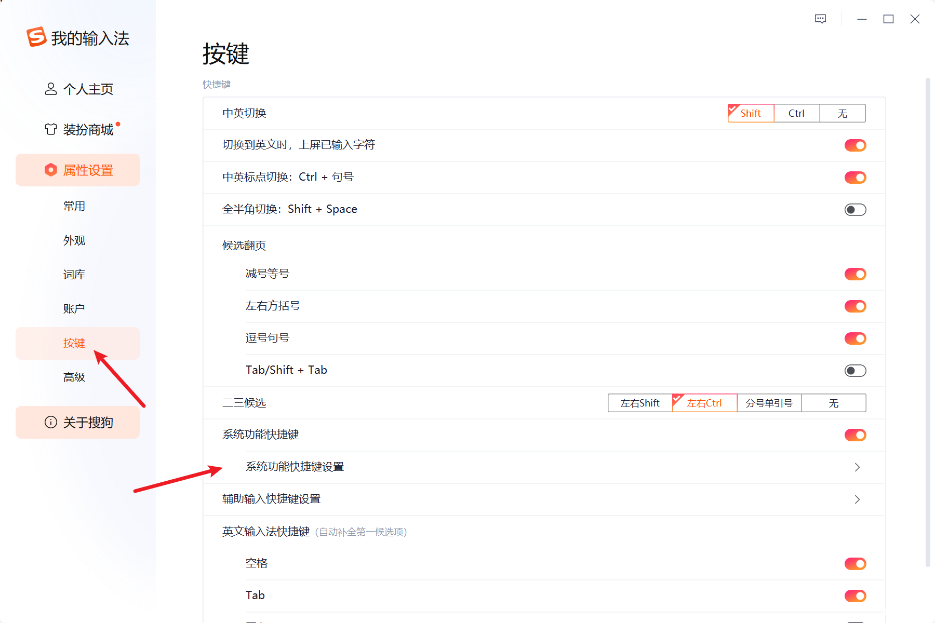This screenshot has width=935, height=623.
Task: Enable the 全半角切换 Shift+Space toggle
Action: click(854, 209)
